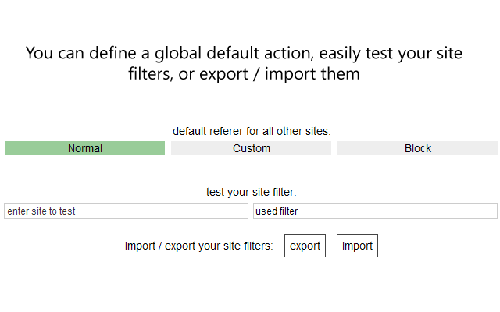Image resolution: width=500 pixels, height=312 pixels.
Task: Enable the gray Block referer button
Action: (418, 148)
